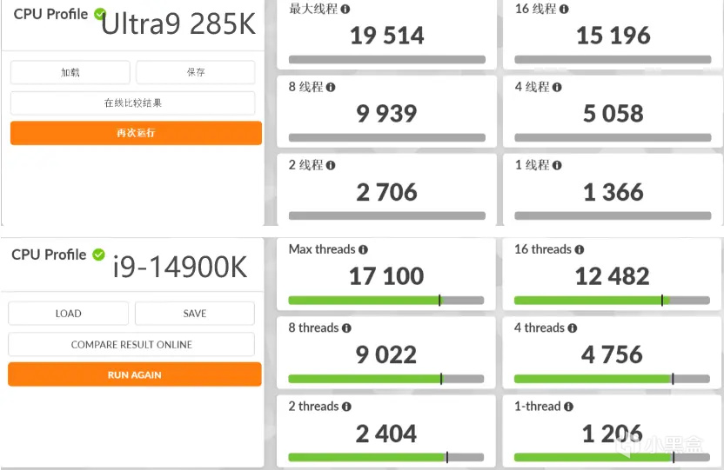The height and width of the screenshot is (470, 724).
Task: Hit the orange 再次运行 button
Action: click(x=136, y=133)
